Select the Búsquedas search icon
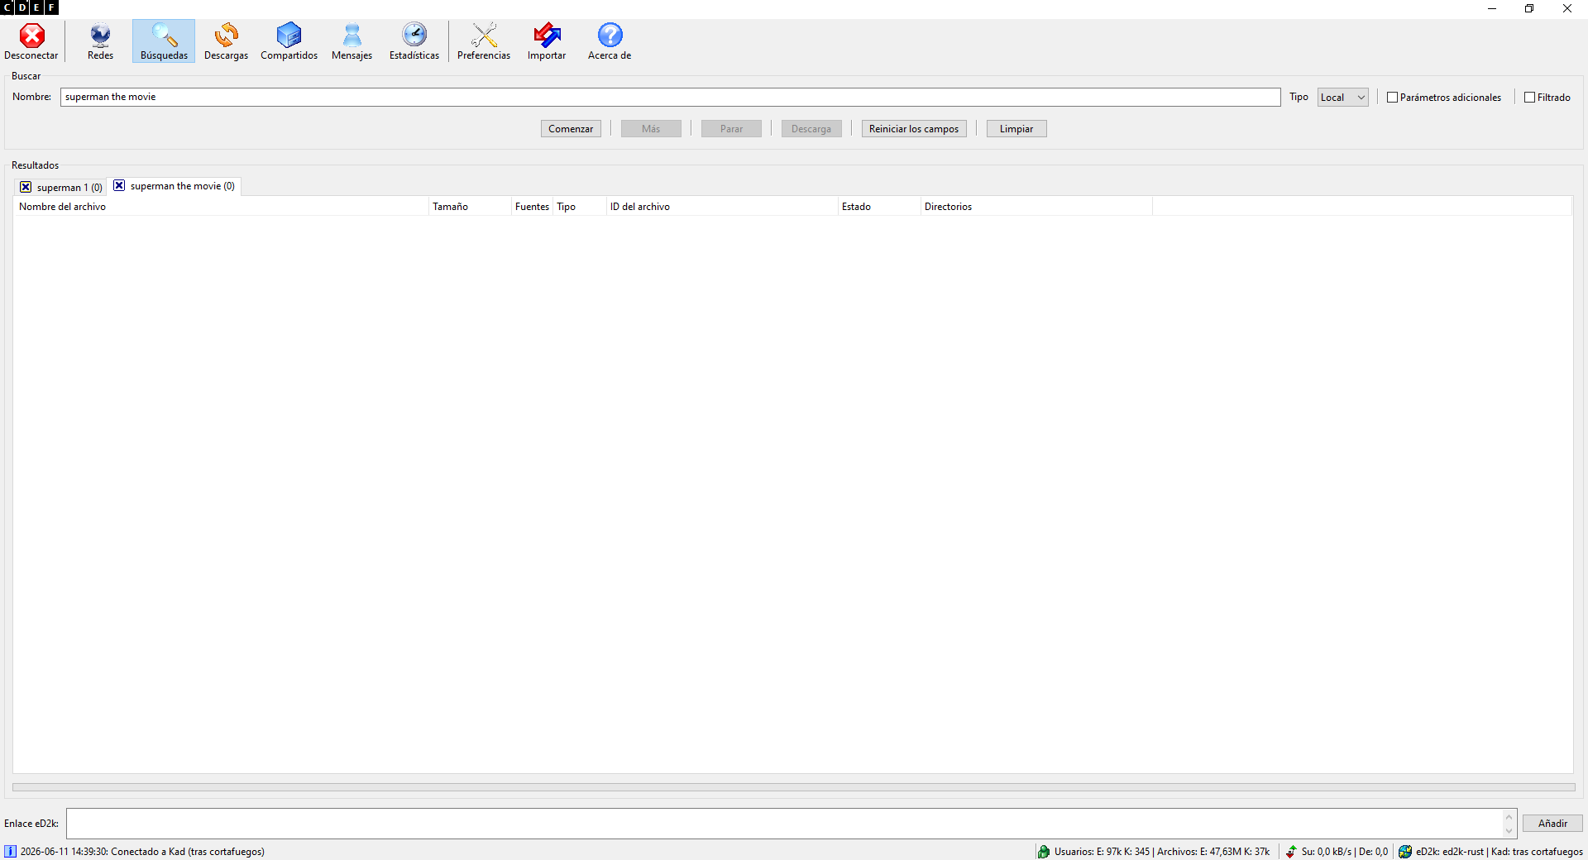 click(x=164, y=41)
